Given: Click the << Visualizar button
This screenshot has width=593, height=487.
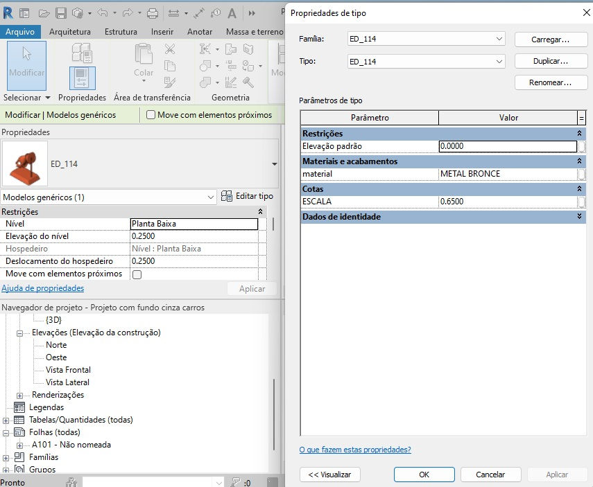Looking at the screenshot, I should pyautogui.click(x=329, y=475).
